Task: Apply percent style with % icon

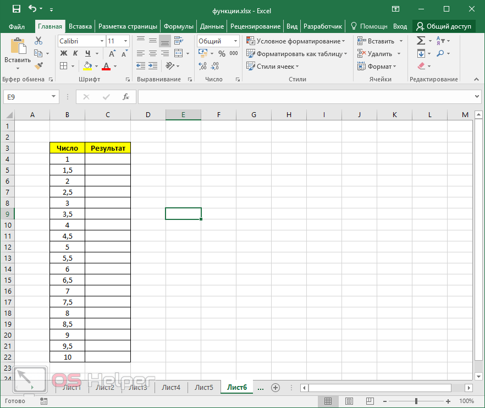Action: tap(222, 53)
